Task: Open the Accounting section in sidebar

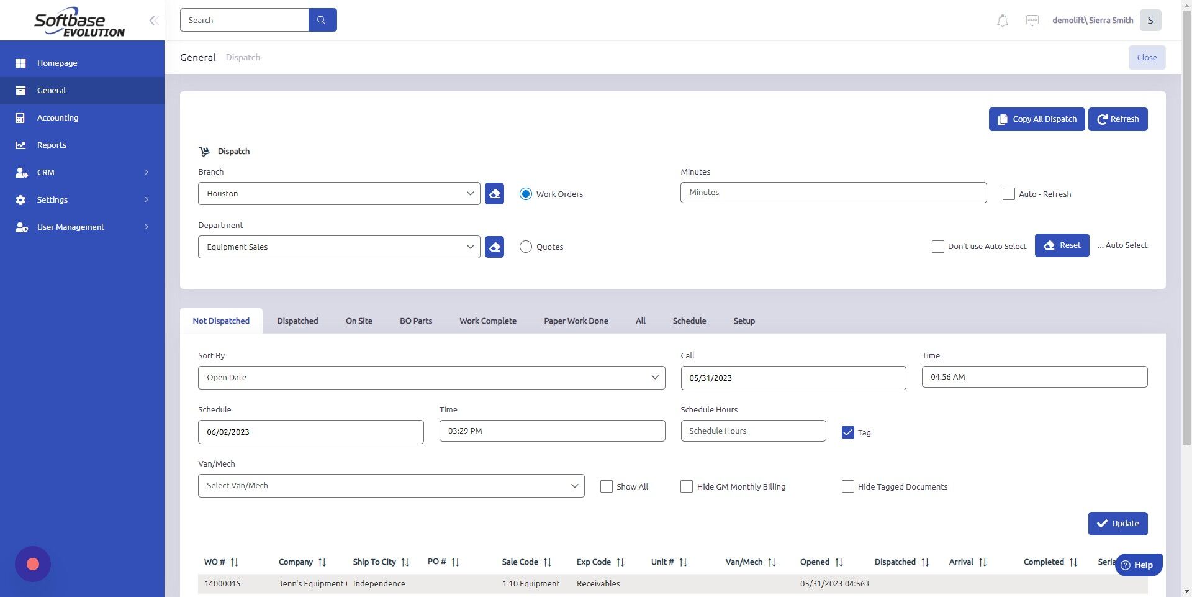Action: pos(58,117)
